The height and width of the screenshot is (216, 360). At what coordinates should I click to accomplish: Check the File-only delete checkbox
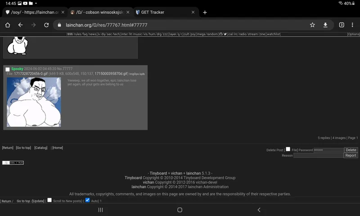(288, 149)
